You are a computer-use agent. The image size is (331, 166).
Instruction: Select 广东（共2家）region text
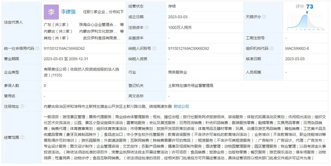coord(56,25)
